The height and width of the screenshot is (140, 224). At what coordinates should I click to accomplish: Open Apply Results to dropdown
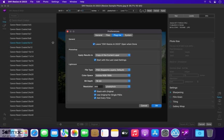point(113,55)
